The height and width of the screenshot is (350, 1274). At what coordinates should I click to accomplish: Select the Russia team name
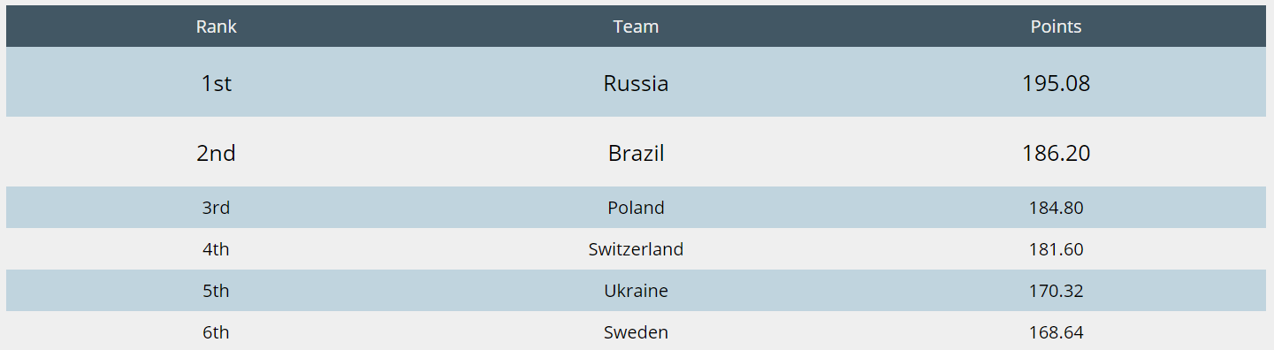[636, 83]
